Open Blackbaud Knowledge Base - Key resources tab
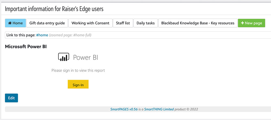 pos(198,23)
